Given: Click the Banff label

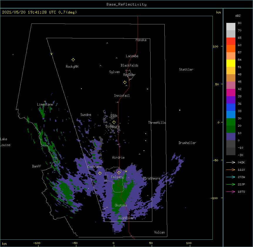Looking at the screenshot, I should click(36, 166).
